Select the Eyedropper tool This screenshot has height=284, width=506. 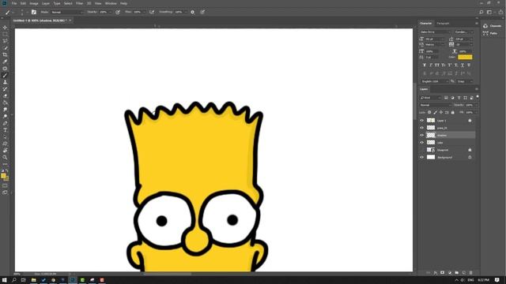pos(5,62)
